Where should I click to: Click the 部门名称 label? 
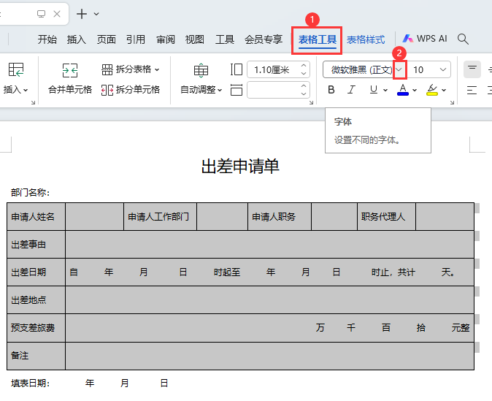tap(30, 193)
